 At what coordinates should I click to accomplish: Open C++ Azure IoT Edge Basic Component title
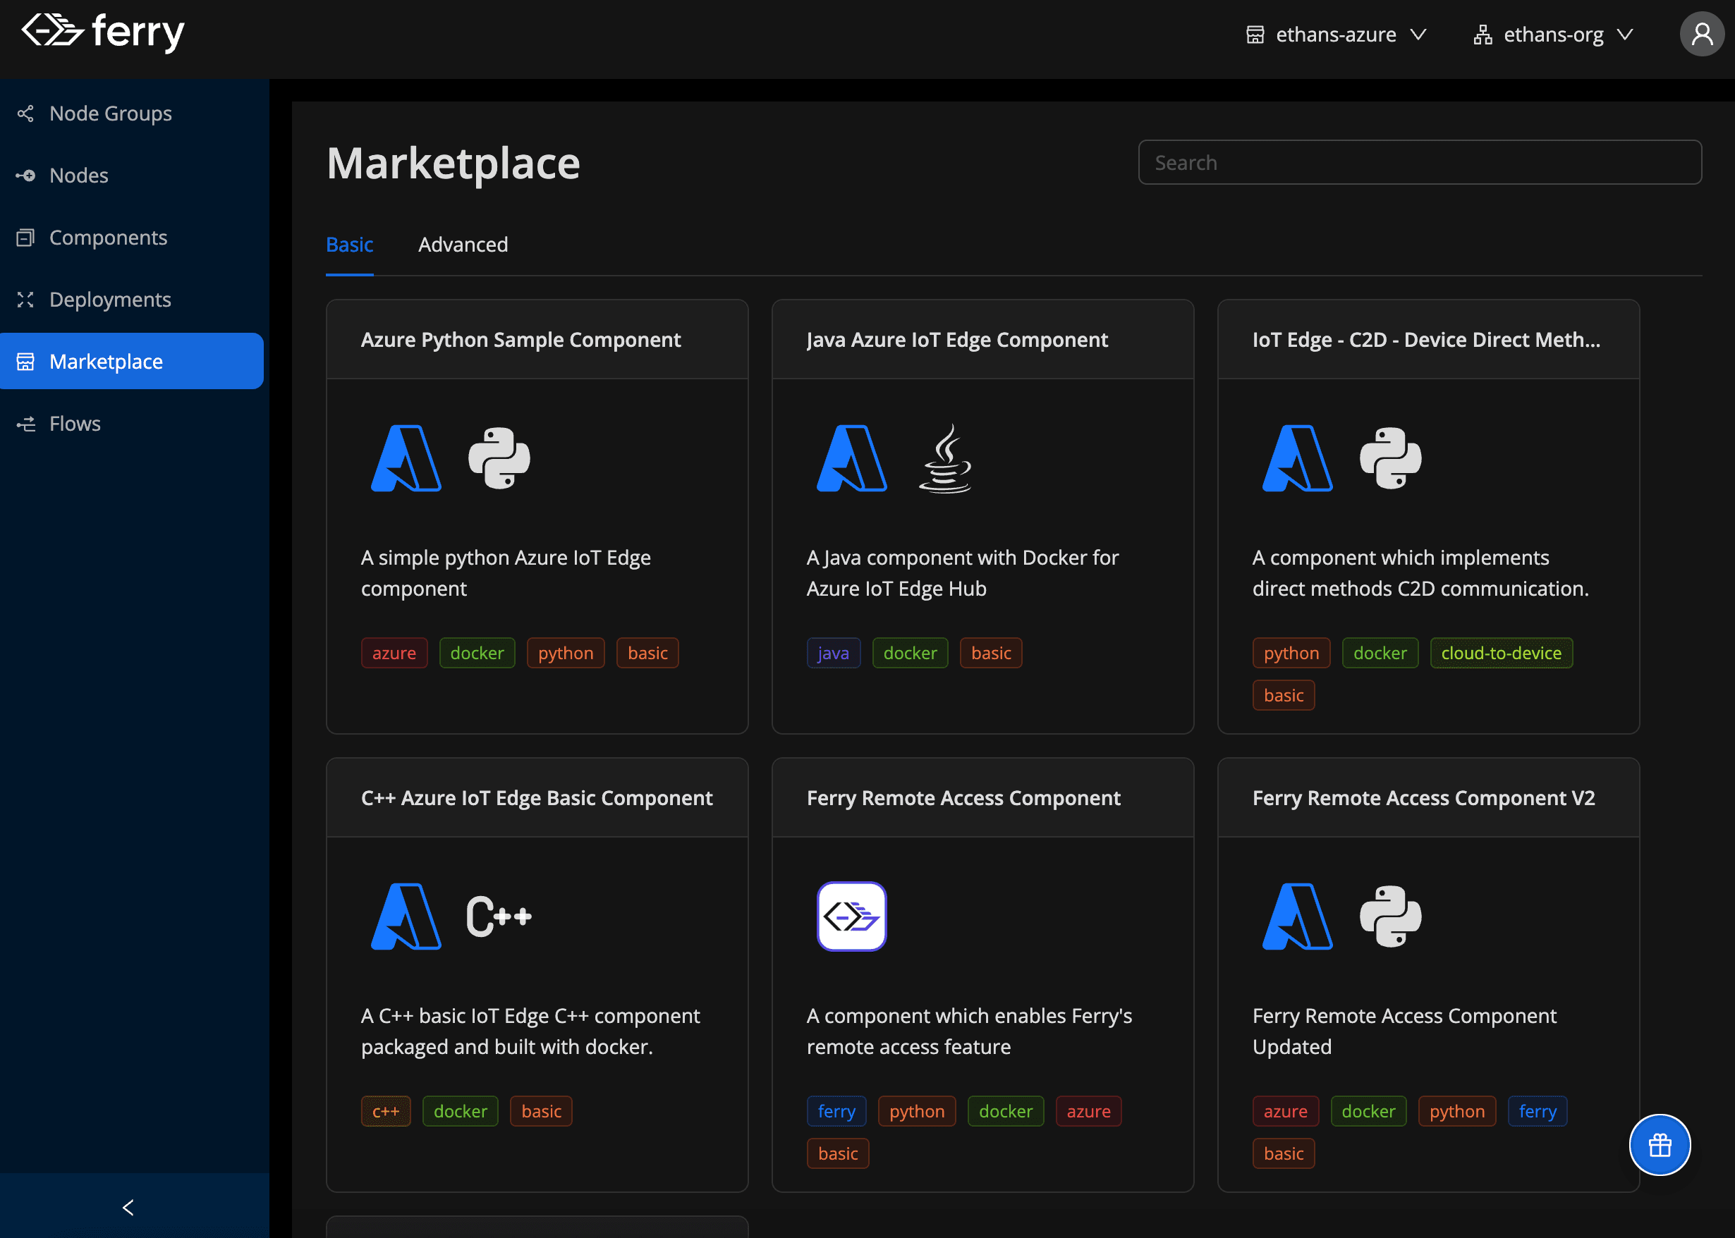point(537,798)
